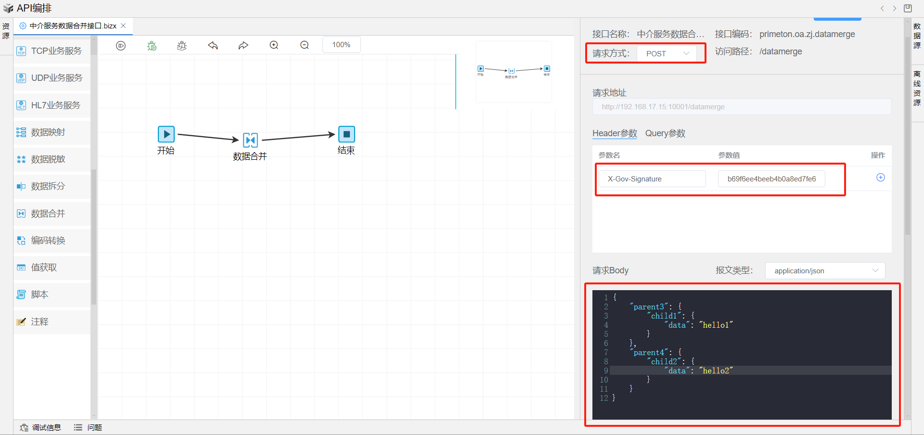Close the 中介服务数据合并接口.bizx tab
The width and height of the screenshot is (924, 435).
pos(124,26)
